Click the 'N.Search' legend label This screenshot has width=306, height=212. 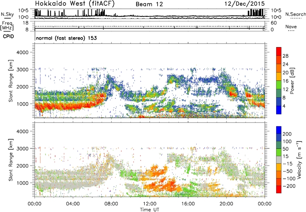tap(295, 14)
